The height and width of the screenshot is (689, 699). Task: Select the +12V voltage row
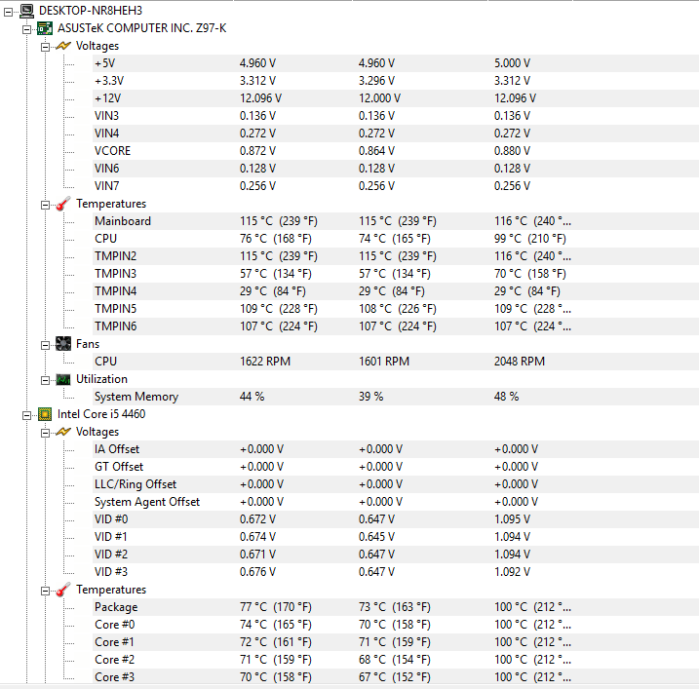click(396, 98)
